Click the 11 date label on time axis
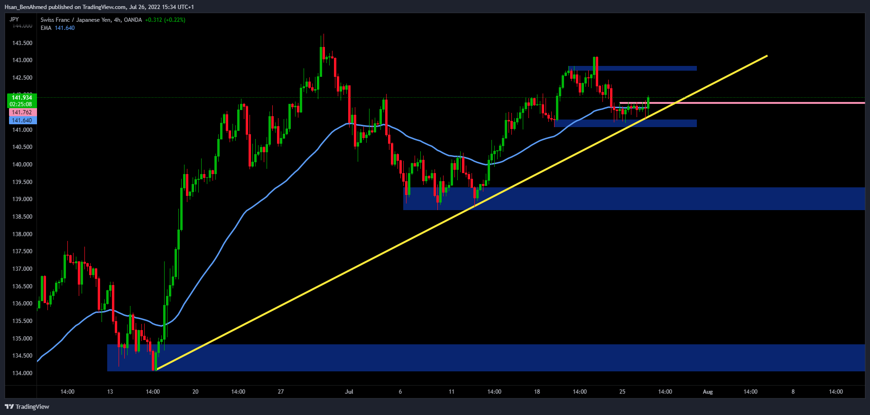Screen dimensions: 870x415 point(452,392)
